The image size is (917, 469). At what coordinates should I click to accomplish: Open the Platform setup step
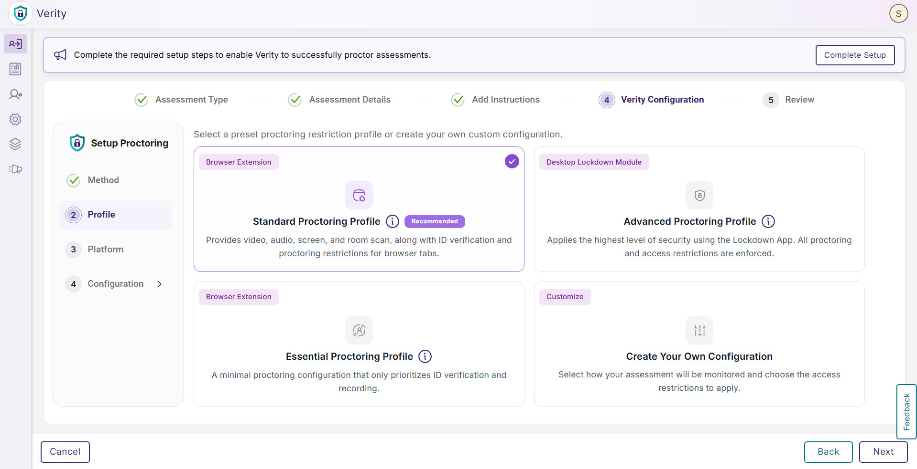[x=116, y=249]
